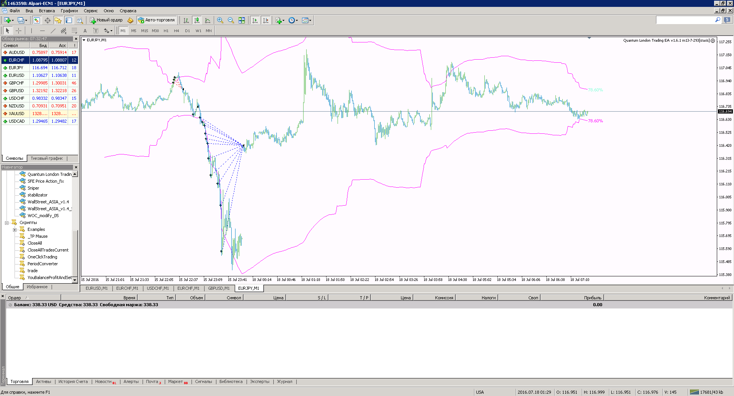Switch to M15 timeframe
The image size is (734, 396).
pyautogui.click(x=145, y=31)
